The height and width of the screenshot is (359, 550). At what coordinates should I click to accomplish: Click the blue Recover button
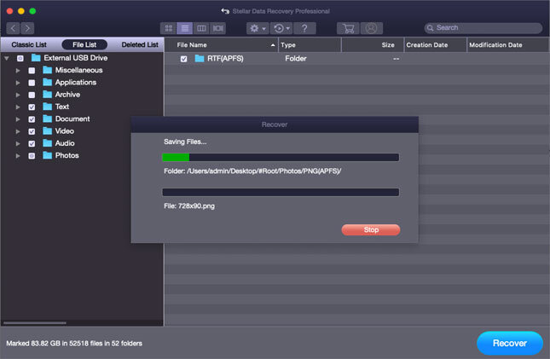coord(509,343)
